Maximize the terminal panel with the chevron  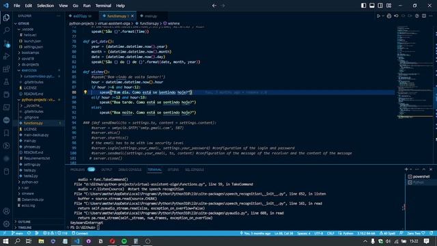(423, 169)
